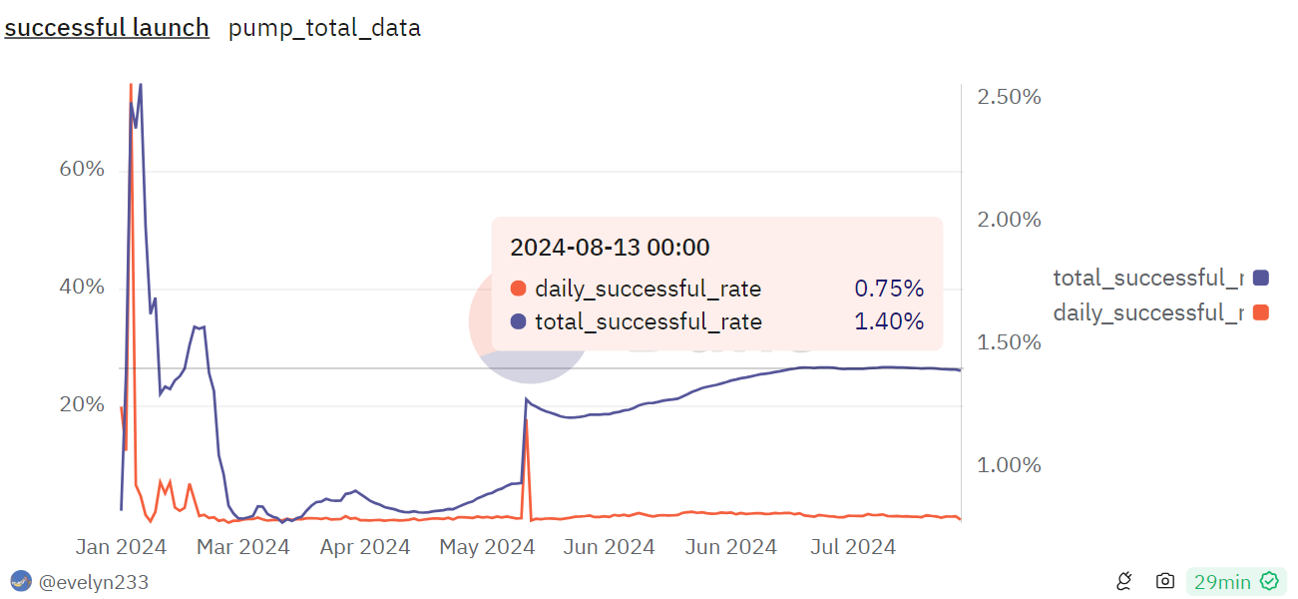Viewport: 1298px width, 599px height.
Task: Open the @evelyn233 author profile link
Action: tap(94, 581)
